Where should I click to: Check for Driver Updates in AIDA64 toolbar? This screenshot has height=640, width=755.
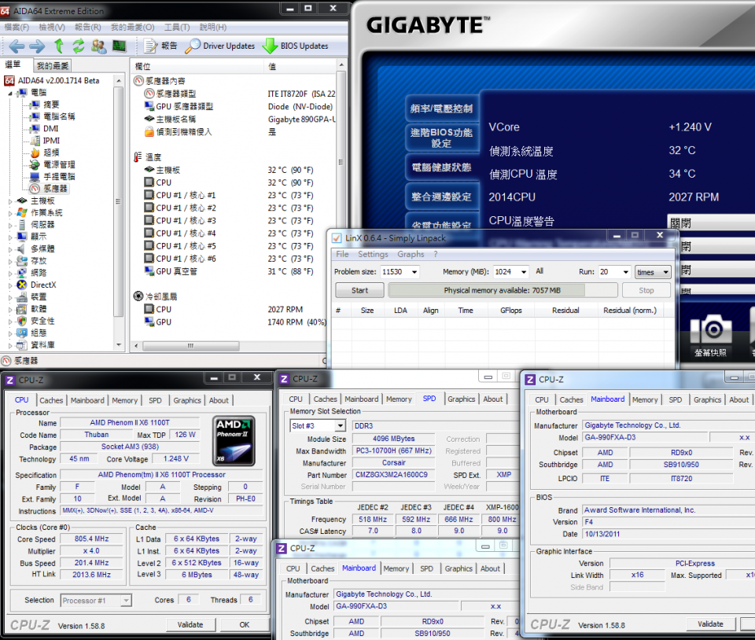[226, 46]
